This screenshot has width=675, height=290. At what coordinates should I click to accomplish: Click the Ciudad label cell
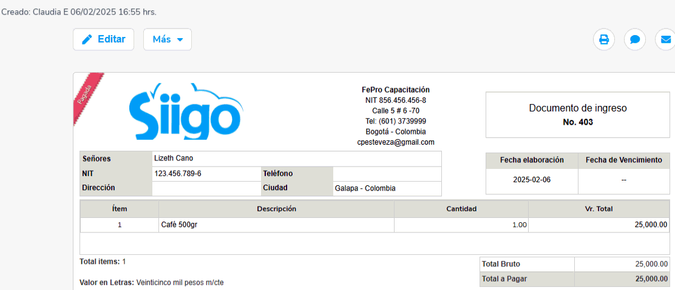[297, 188]
